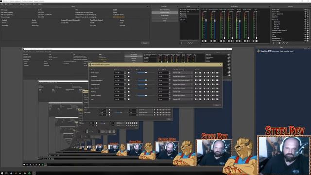Move selected scene up in Scenes list
311x175 pixels.
[189, 43]
